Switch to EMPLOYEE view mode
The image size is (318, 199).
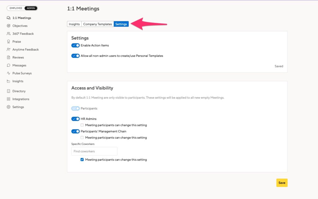tap(16, 8)
